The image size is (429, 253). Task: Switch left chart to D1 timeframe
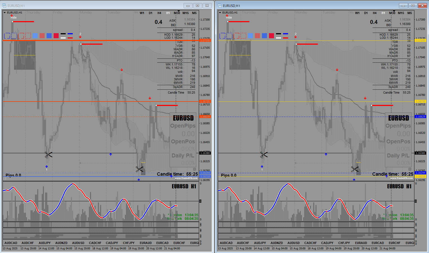[x=151, y=13]
